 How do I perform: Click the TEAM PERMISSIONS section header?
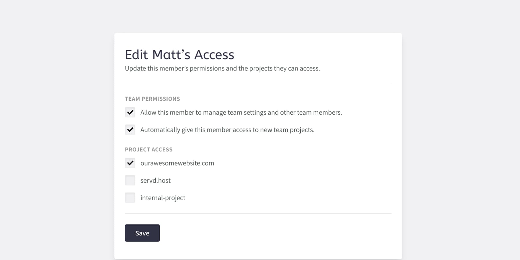coord(152,99)
